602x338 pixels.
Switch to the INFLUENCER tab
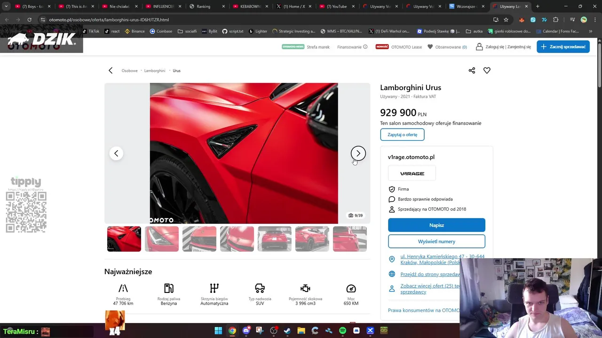163,7
